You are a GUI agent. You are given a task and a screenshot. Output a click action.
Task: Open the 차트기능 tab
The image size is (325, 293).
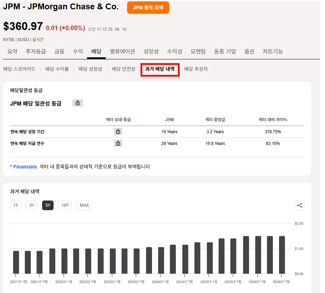pos(273,51)
